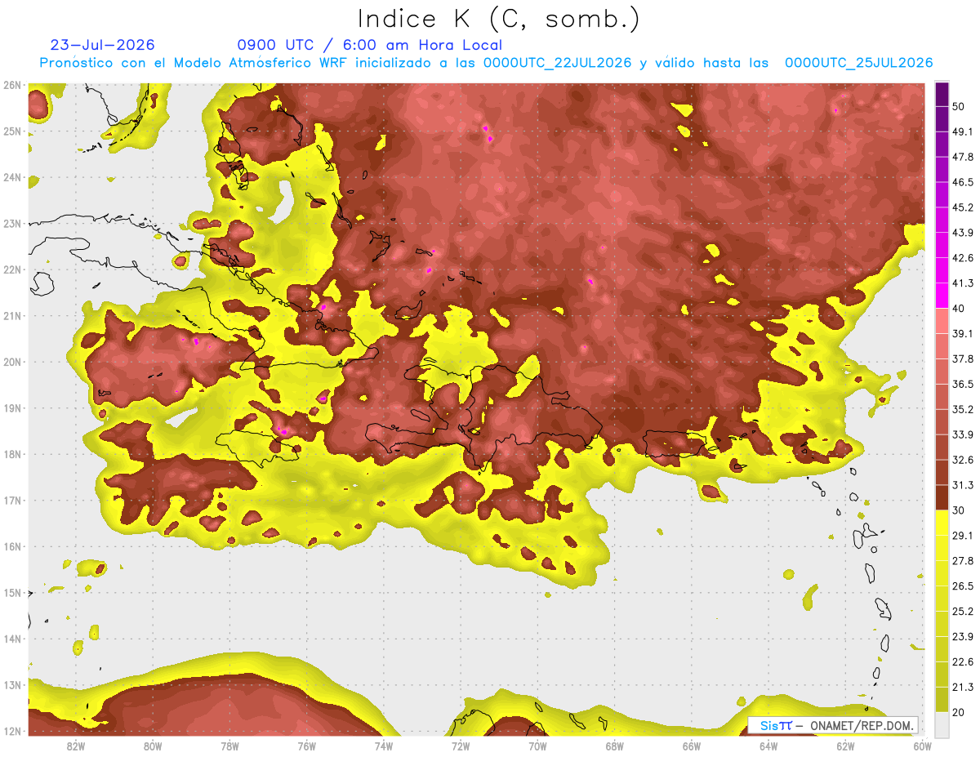Click the colorbar value "37.8"
Image resolution: width=980 pixels, height=757 pixels.
coord(963,358)
